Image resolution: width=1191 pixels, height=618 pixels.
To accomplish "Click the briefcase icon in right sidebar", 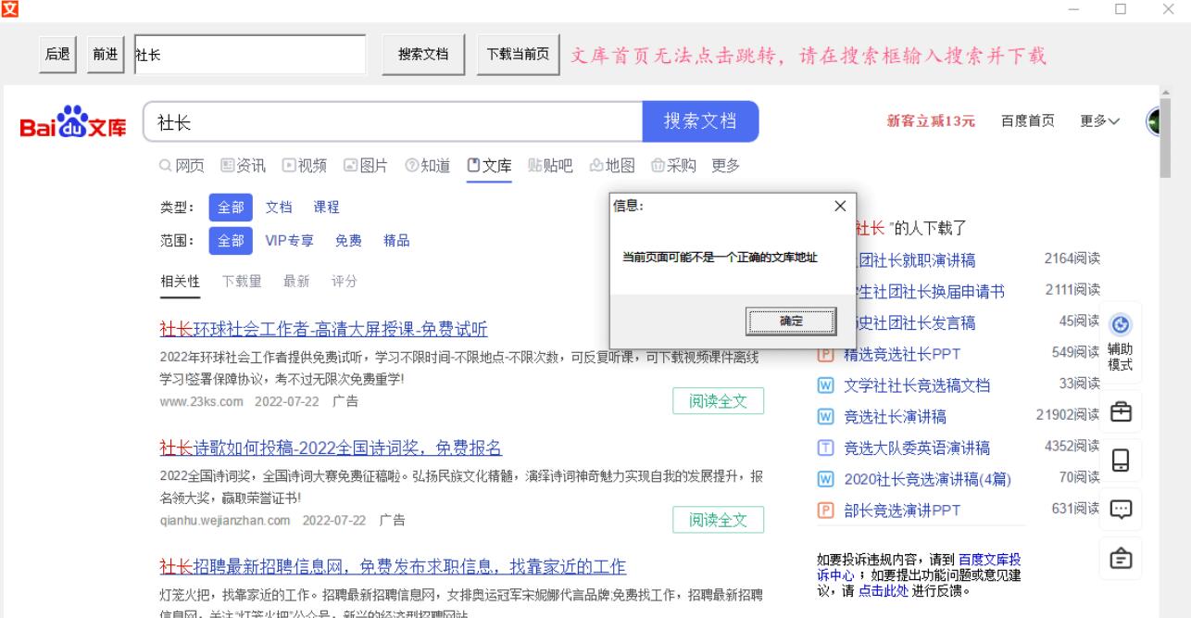I will tap(1121, 410).
